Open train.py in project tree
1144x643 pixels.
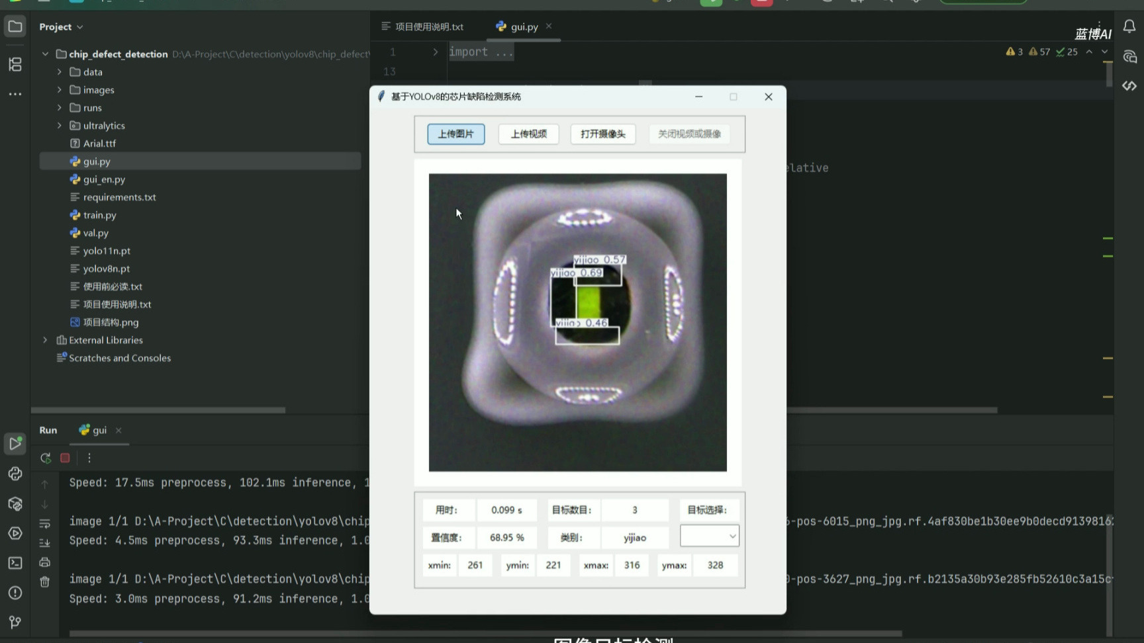tap(99, 215)
